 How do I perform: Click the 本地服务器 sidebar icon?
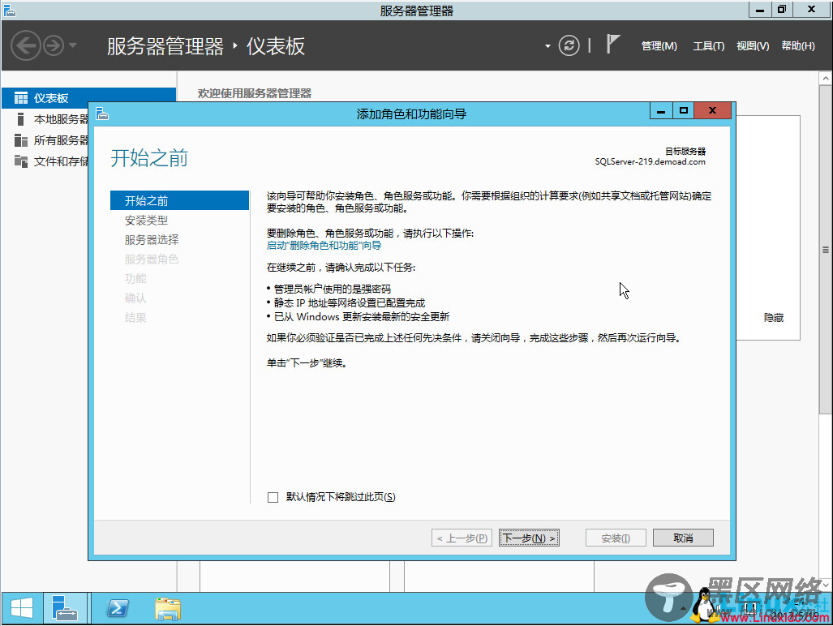tap(21, 119)
